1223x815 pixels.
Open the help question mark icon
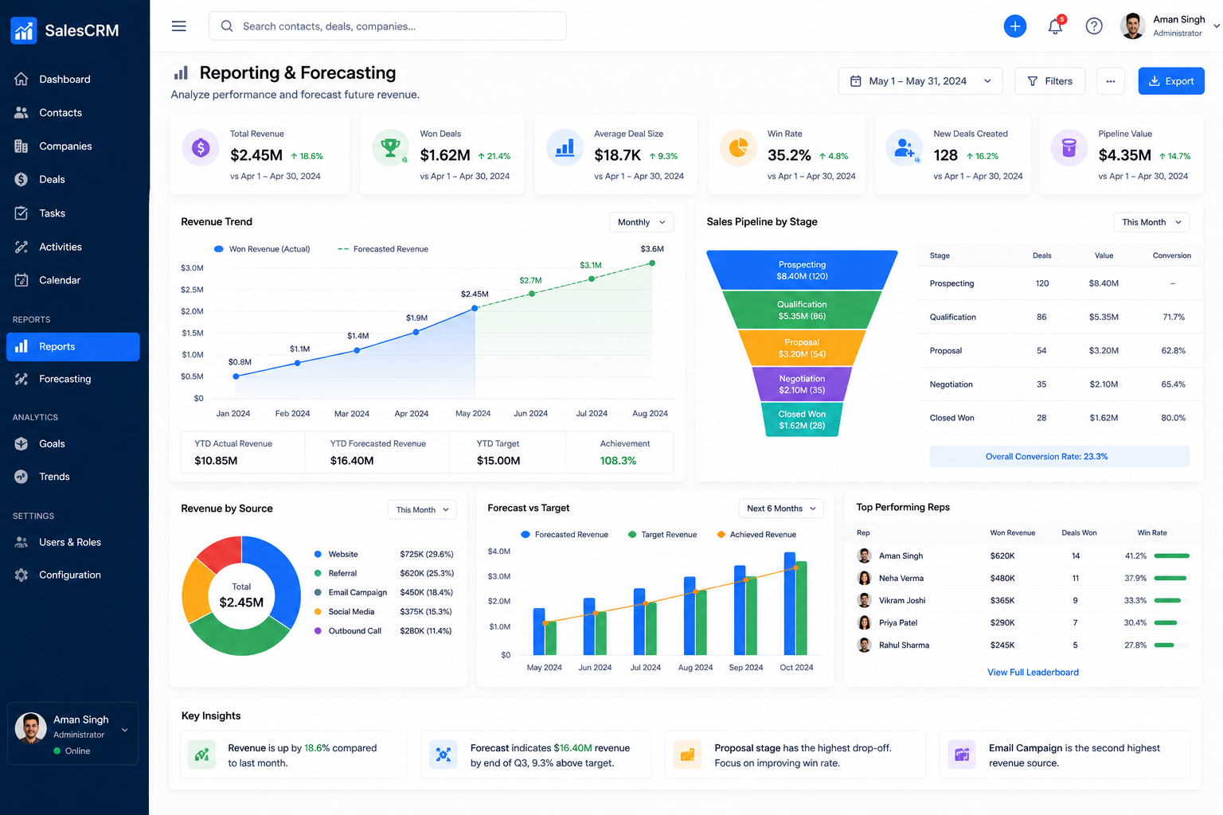tap(1094, 26)
